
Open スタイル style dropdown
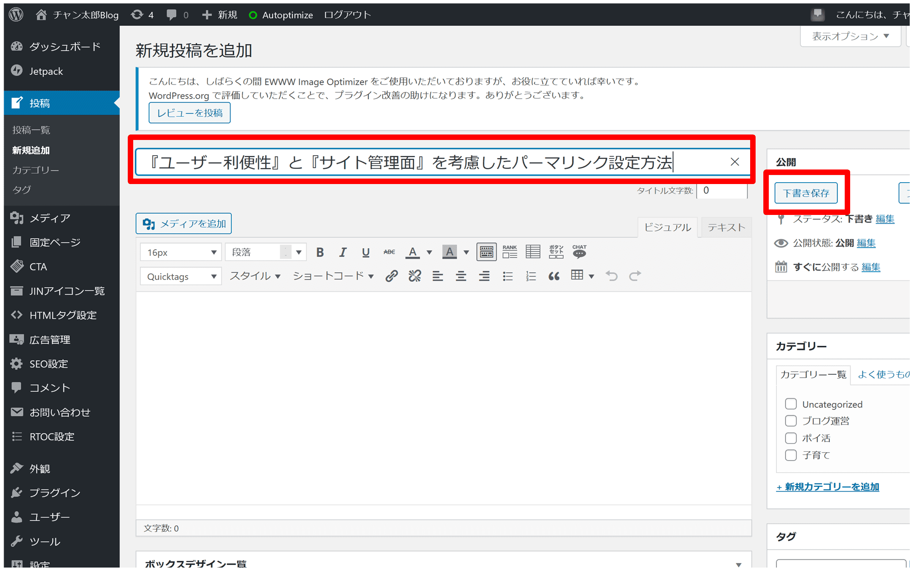click(x=255, y=276)
